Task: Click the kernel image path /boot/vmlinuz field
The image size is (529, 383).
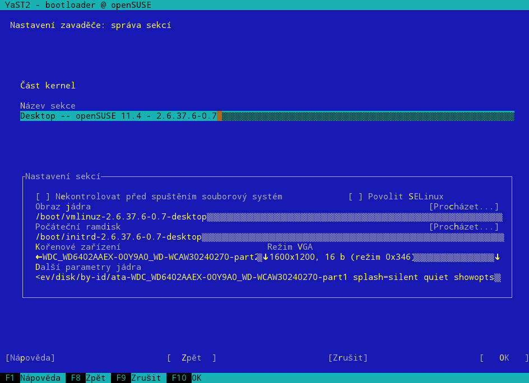Action: [x=269, y=217]
